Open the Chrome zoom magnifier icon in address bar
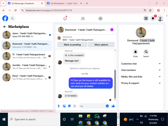This screenshot has height=126, width=168. click(145, 10)
